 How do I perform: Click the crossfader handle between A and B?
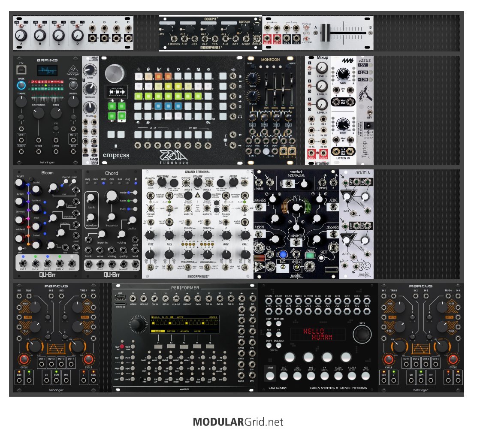pyautogui.click(x=325, y=32)
